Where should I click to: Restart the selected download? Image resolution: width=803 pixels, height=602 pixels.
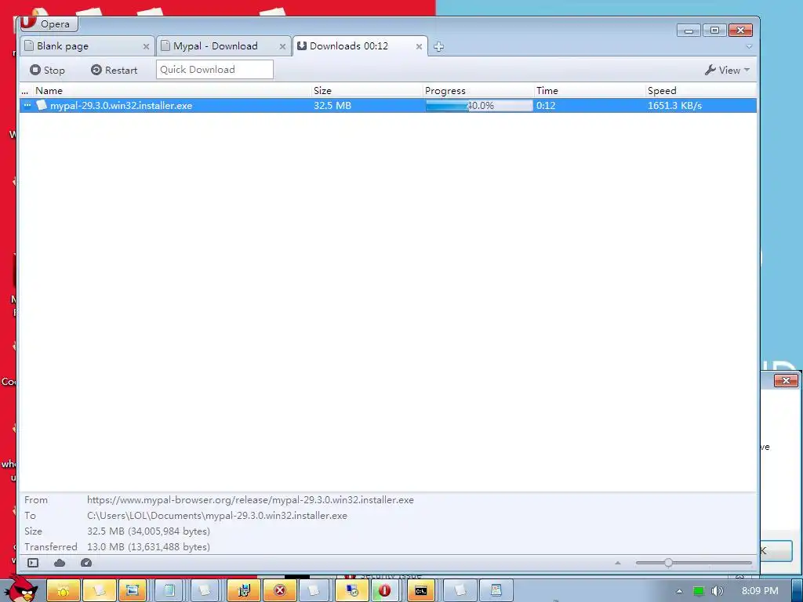coord(114,70)
